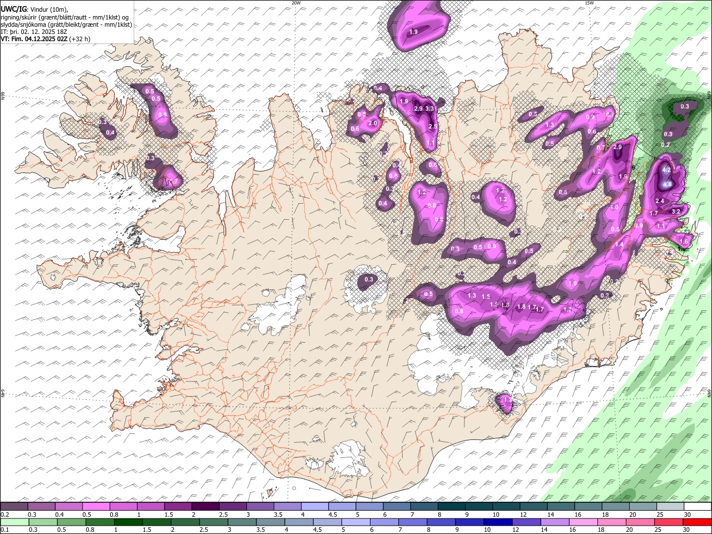Click the '4.8' snowfall peak value
712x534 pixels.
[x=668, y=184]
